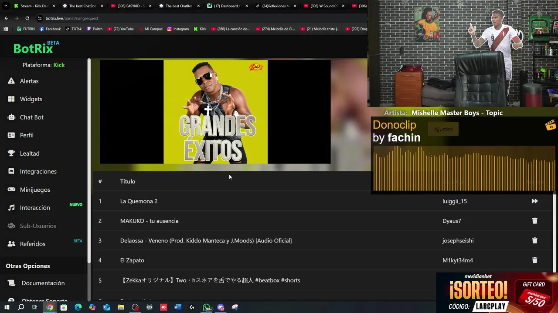The width and height of the screenshot is (558, 313).
Task: Click the browser back arrow
Action: click(6, 18)
